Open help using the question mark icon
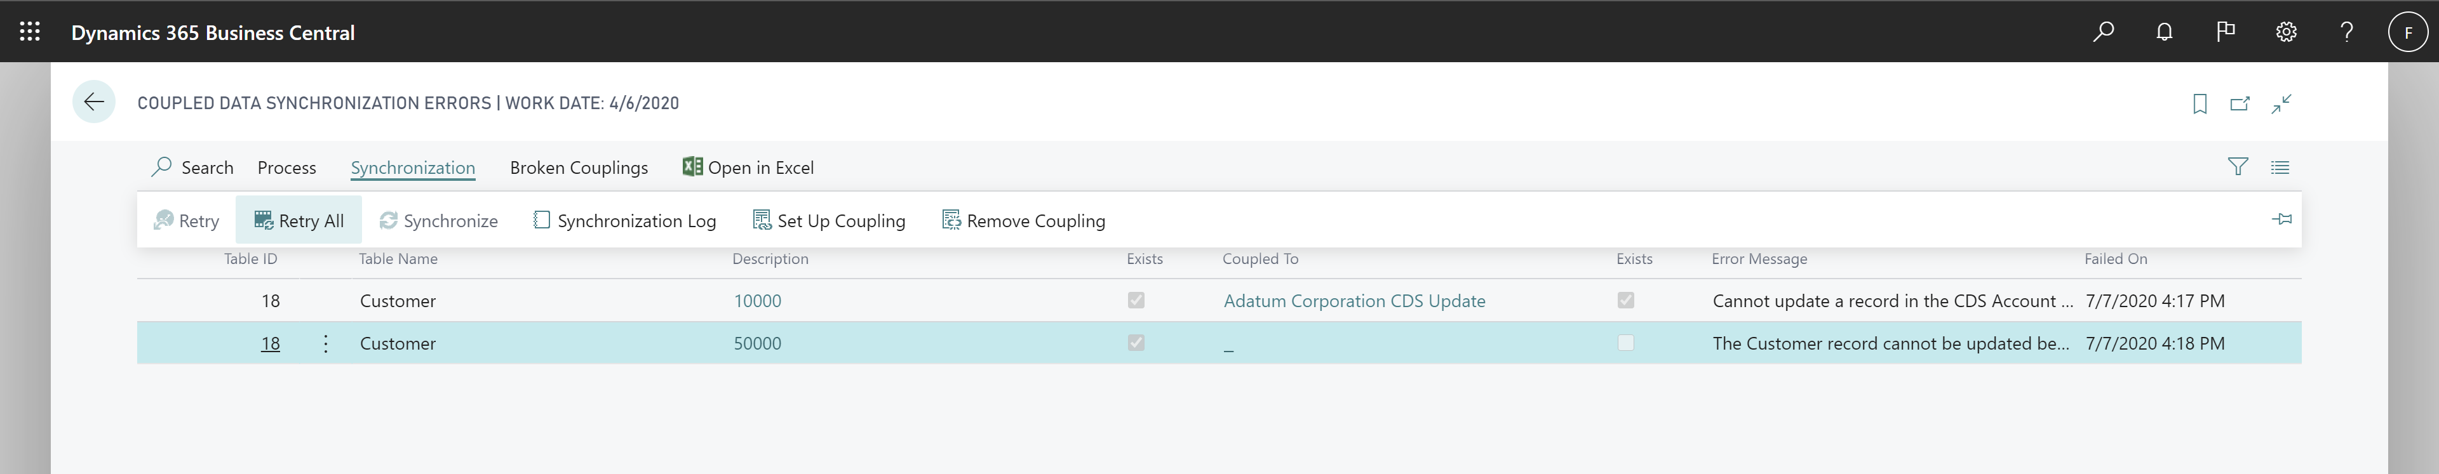The image size is (2439, 474). coord(2346,31)
